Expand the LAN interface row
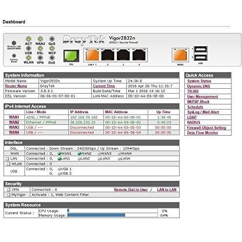This screenshot has height=242, width=242. [7, 159]
